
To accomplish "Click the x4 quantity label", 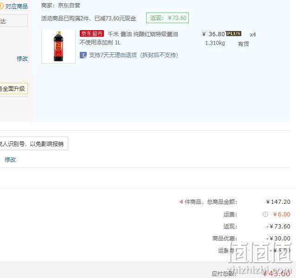I will pyautogui.click(x=253, y=35).
